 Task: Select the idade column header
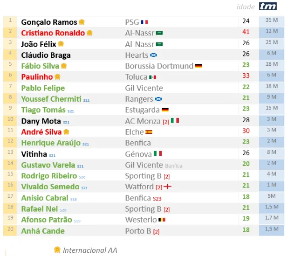tap(246, 7)
